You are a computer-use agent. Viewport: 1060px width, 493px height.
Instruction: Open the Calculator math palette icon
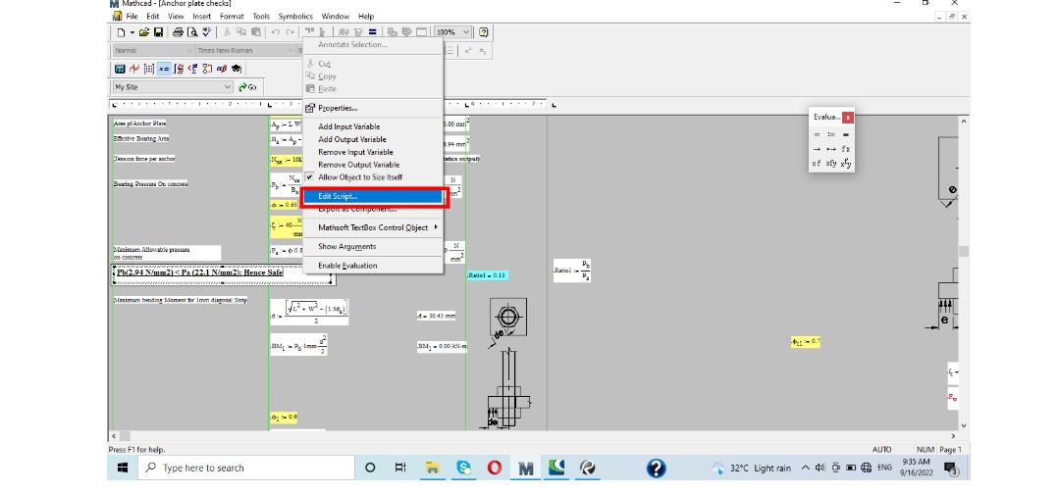click(x=121, y=70)
